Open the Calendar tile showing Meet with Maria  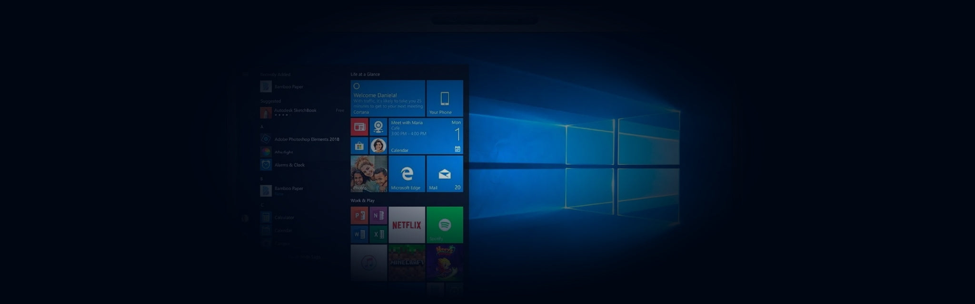coord(426,136)
